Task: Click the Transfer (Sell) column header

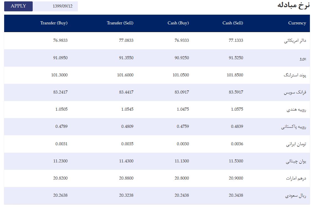Action: tap(120, 23)
